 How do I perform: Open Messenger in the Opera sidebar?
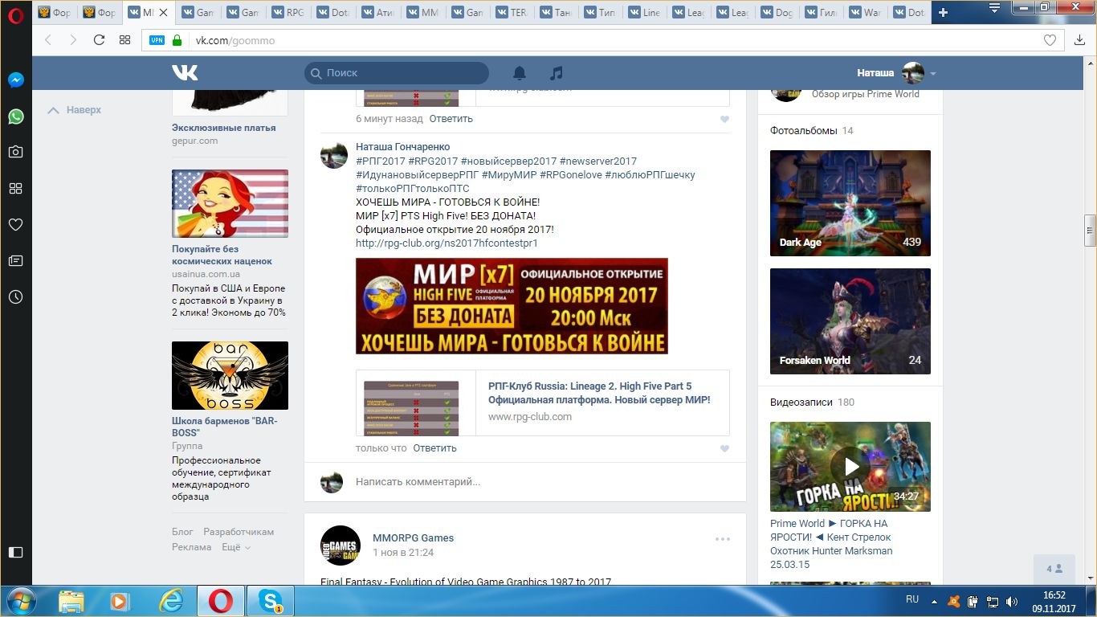[15, 80]
